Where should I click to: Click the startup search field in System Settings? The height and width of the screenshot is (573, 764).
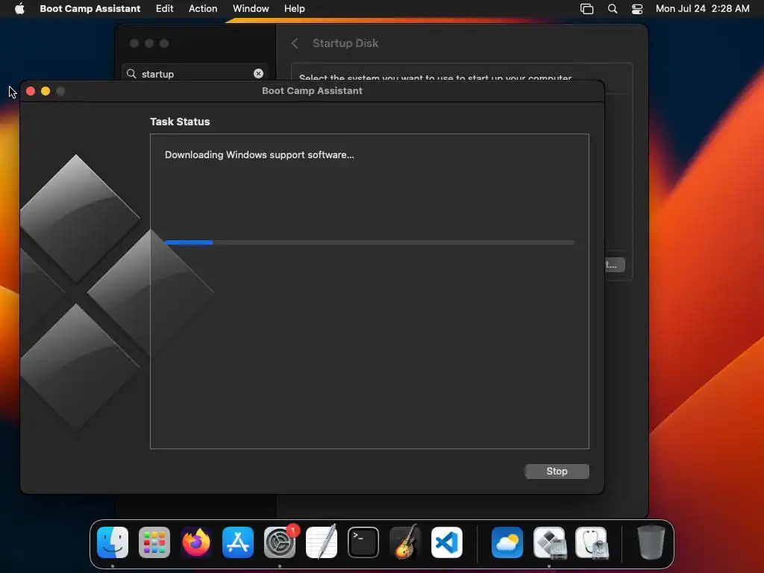(x=195, y=74)
